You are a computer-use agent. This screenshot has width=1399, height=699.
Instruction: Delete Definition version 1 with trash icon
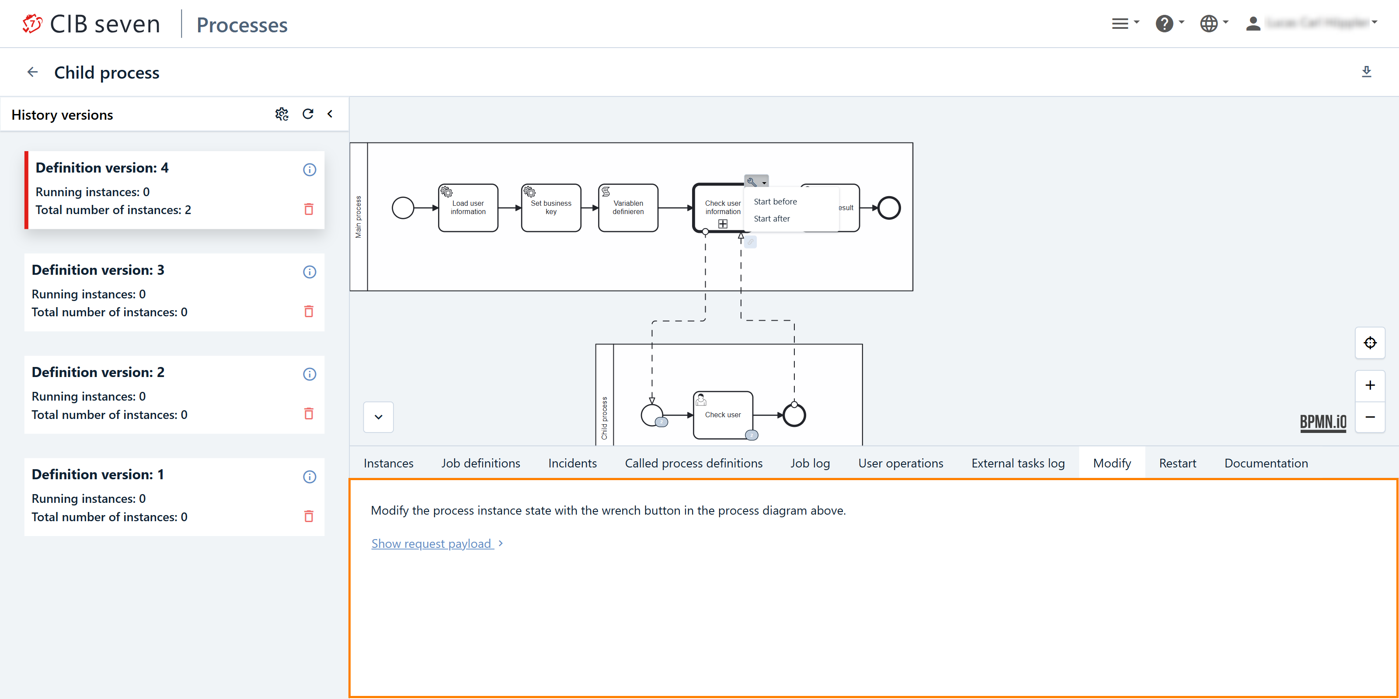309,516
